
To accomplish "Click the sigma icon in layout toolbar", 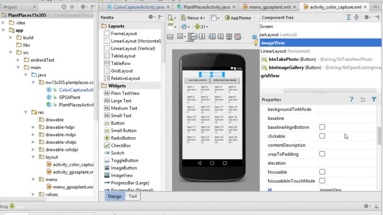I will 221,37.
